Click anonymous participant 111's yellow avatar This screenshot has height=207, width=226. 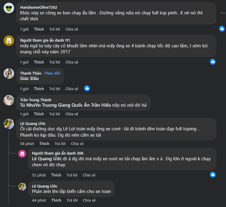[9, 40]
